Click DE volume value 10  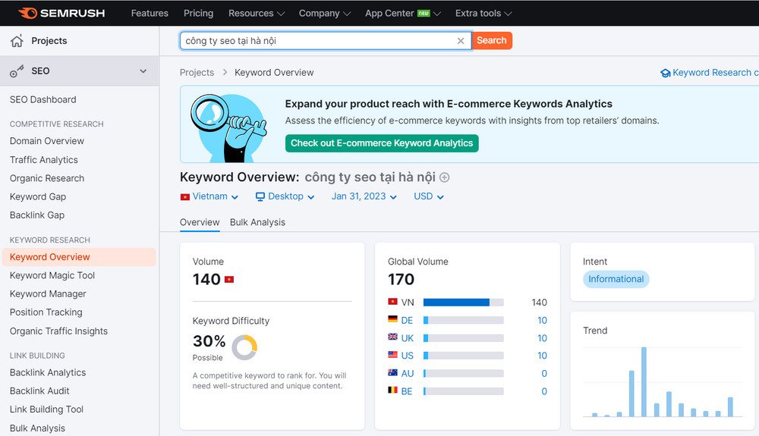tap(542, 321)
